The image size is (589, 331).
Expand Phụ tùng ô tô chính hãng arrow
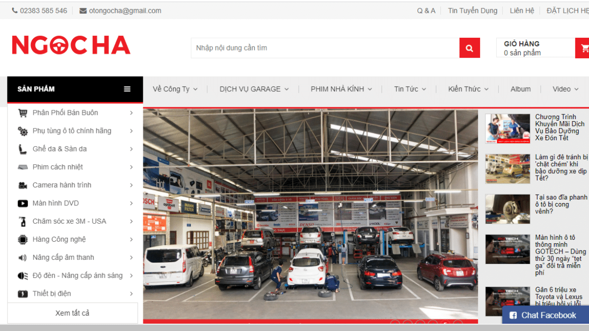tap(132, 131)
